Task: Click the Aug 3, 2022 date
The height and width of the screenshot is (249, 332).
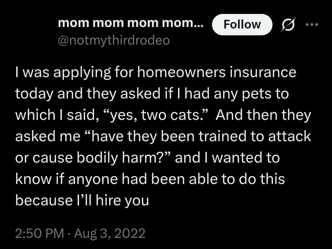Action: [110, 234]
